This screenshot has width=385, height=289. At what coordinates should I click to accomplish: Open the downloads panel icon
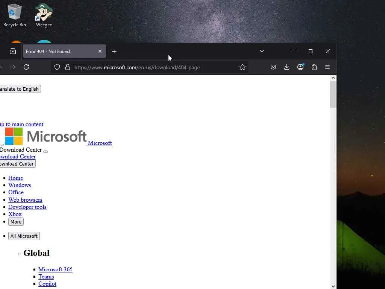(286, 67)
